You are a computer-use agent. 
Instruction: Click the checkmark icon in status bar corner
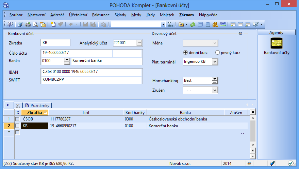tap(291, 163)
